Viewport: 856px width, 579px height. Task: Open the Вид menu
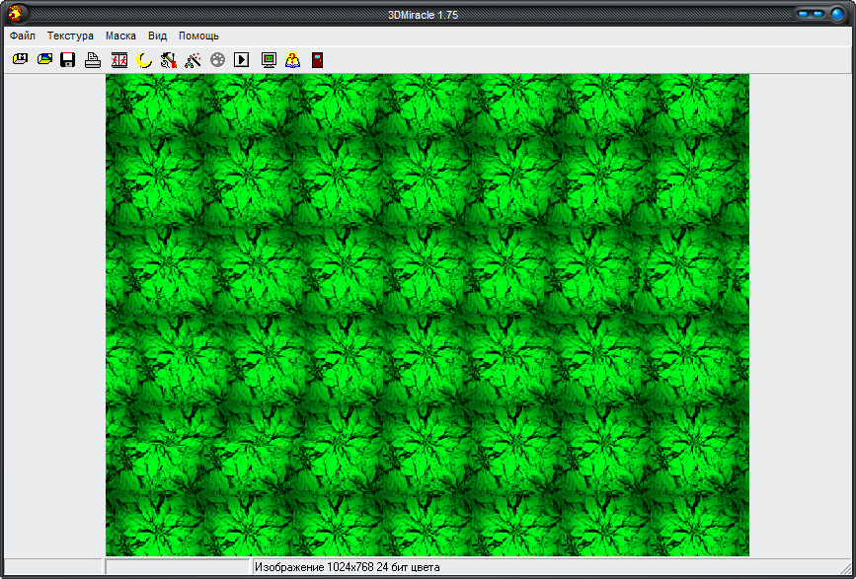(x=157, y=36)
